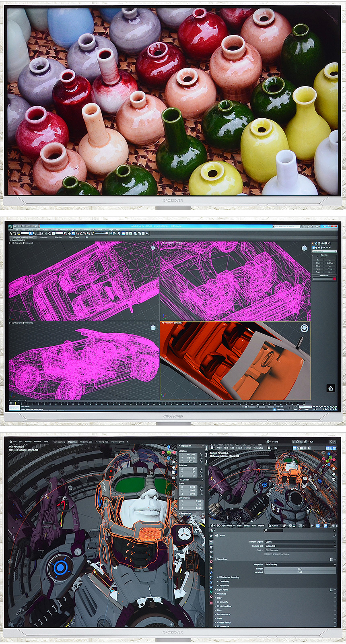Enable the Motion Blur checkbox
The image size is (346, 644).
click(x=218, y=606)
